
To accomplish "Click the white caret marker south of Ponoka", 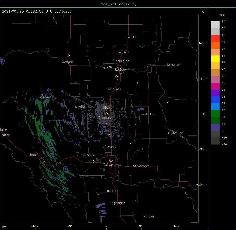I will 100,40.
